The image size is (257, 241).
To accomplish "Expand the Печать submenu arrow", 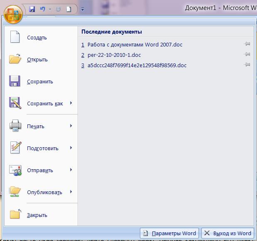I will pyautogui.click(x=71, y=126).
